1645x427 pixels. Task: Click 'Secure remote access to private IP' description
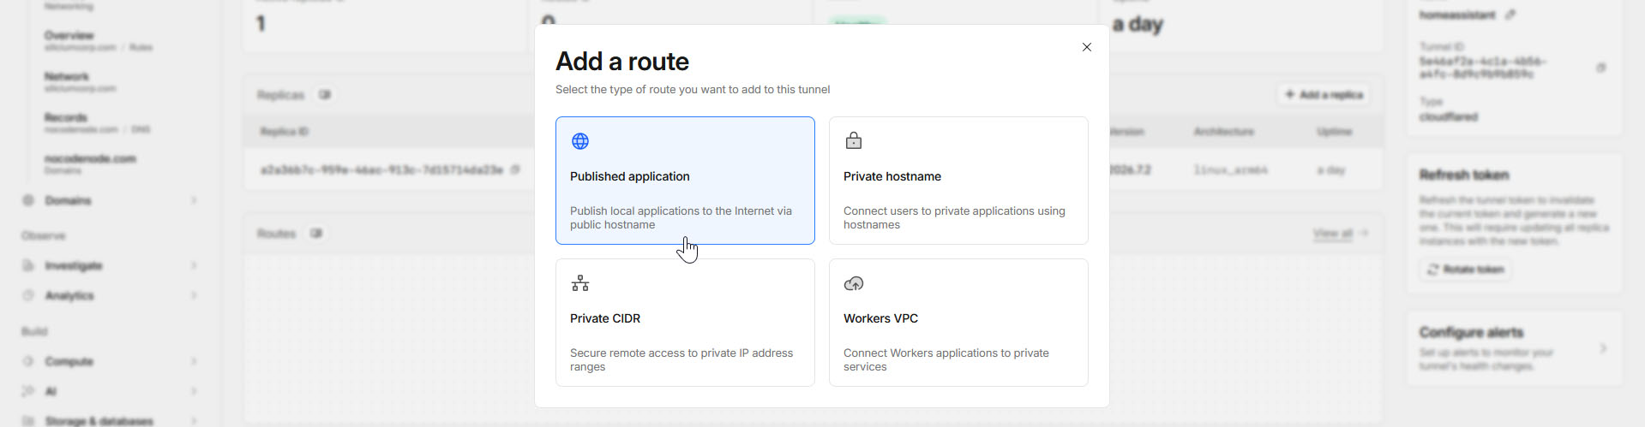coord(681,359)
